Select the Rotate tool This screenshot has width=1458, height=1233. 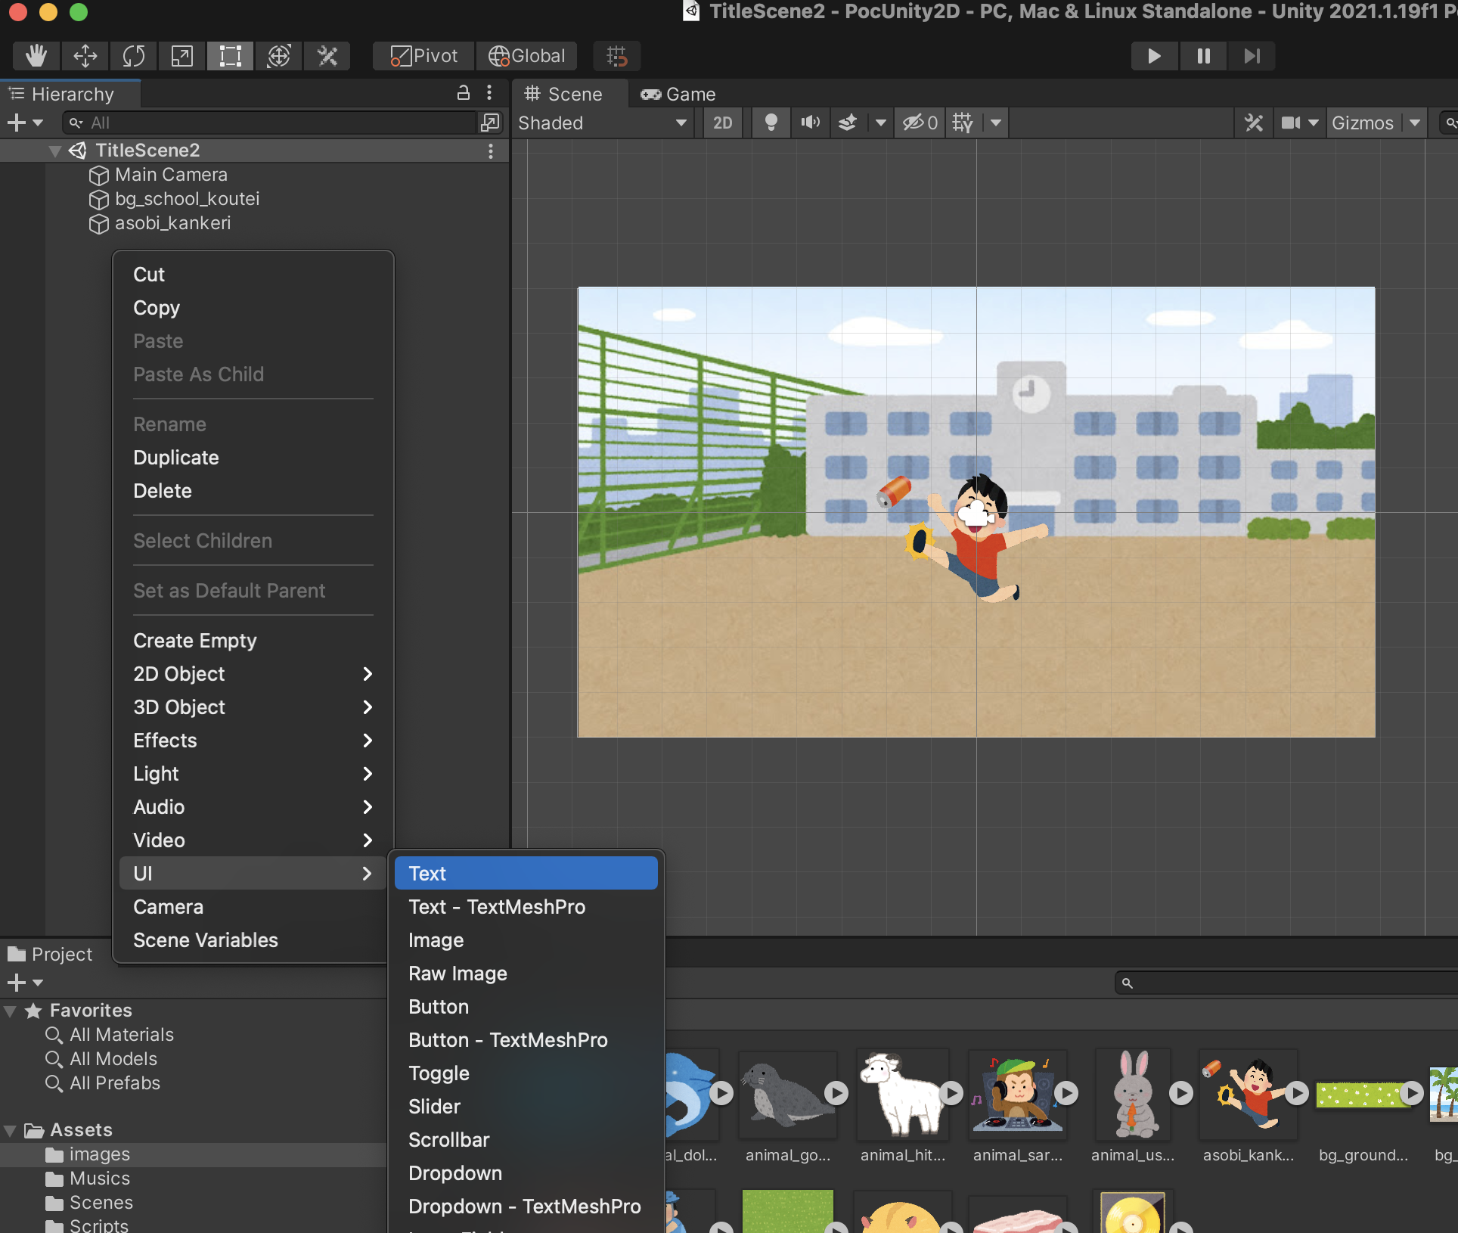(x=133, y=56)
